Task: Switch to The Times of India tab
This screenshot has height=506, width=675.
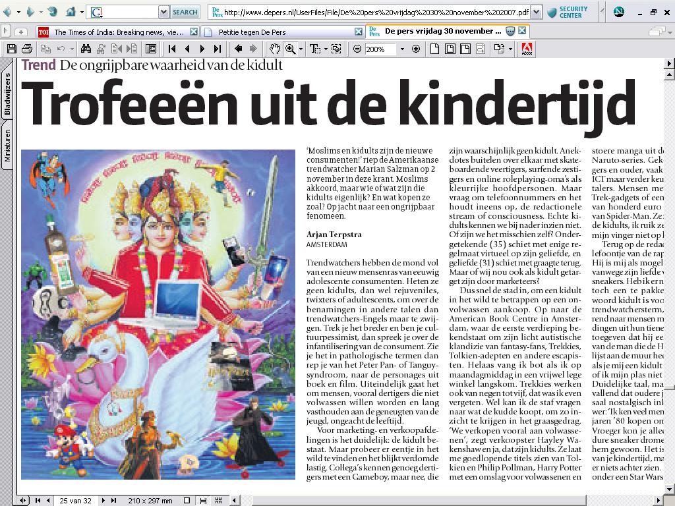Action: coord(117,32)
